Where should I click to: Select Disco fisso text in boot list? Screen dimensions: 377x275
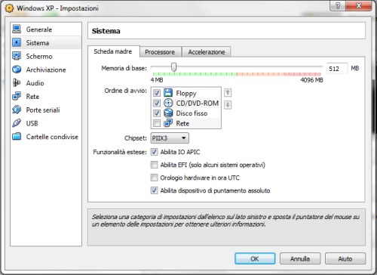click(x=192, y=113)
